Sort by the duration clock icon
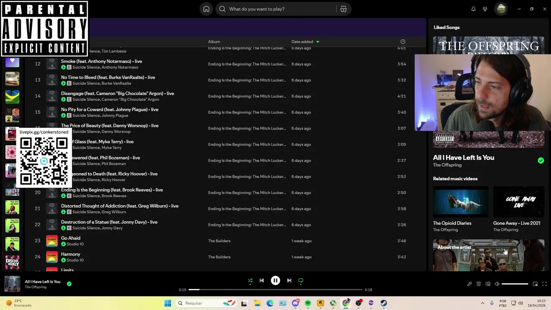The image size is (551, 310). tap(403, 42)
